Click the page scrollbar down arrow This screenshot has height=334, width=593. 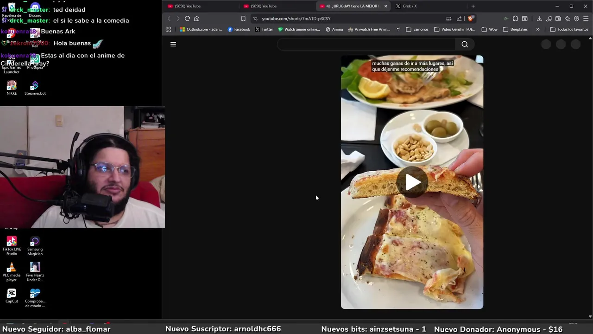pos(590,316)
